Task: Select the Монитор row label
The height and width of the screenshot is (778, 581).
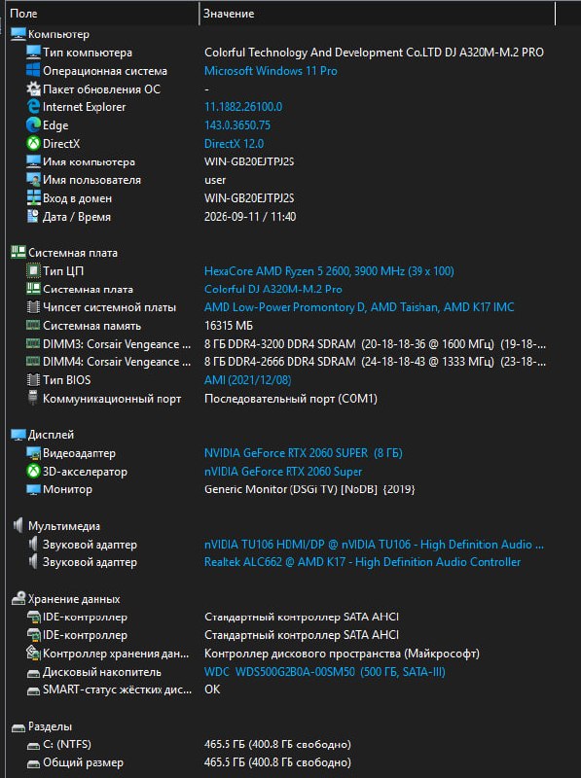Action: coord(67,489)
